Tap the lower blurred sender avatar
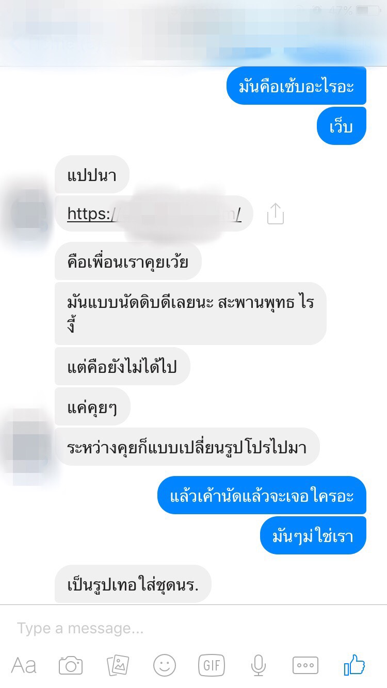This screenshot has width=387, height=688. click(29, 445)
